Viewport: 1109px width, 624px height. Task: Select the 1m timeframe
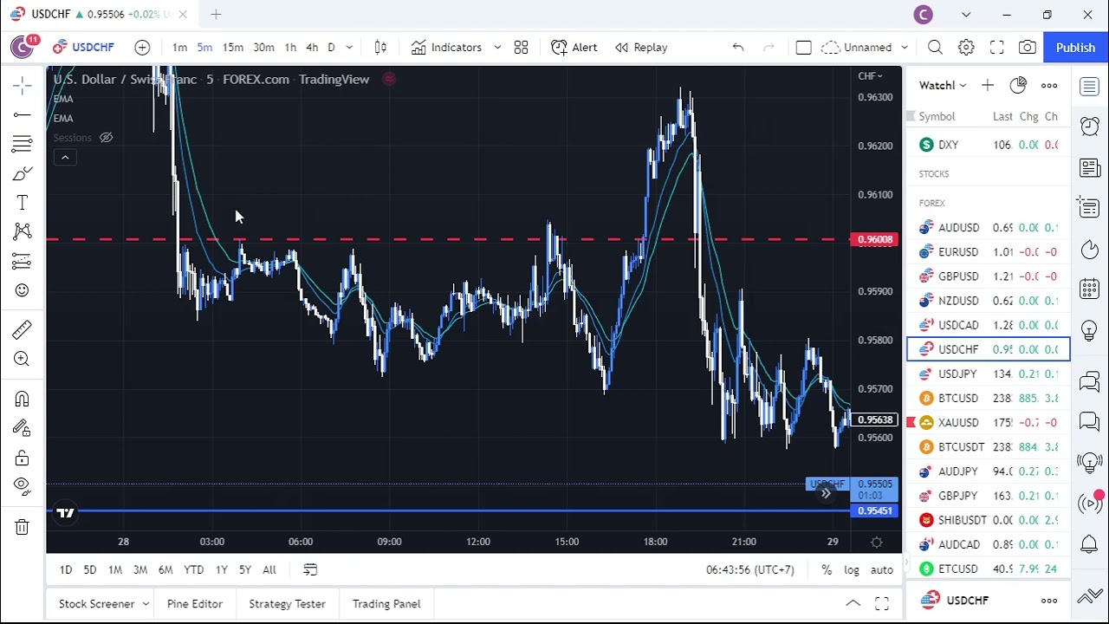tap(179, 48)
